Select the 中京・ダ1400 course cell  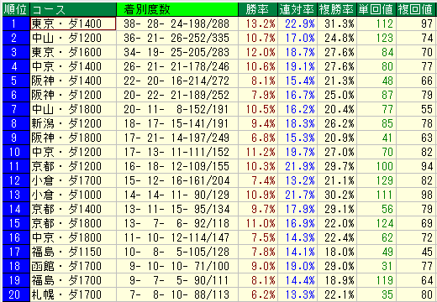(73, 66)
